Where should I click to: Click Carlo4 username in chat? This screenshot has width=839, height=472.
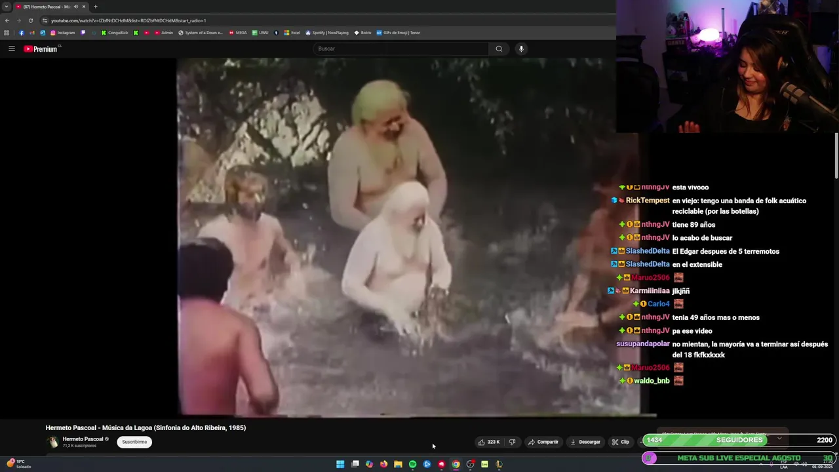[659, 304]
